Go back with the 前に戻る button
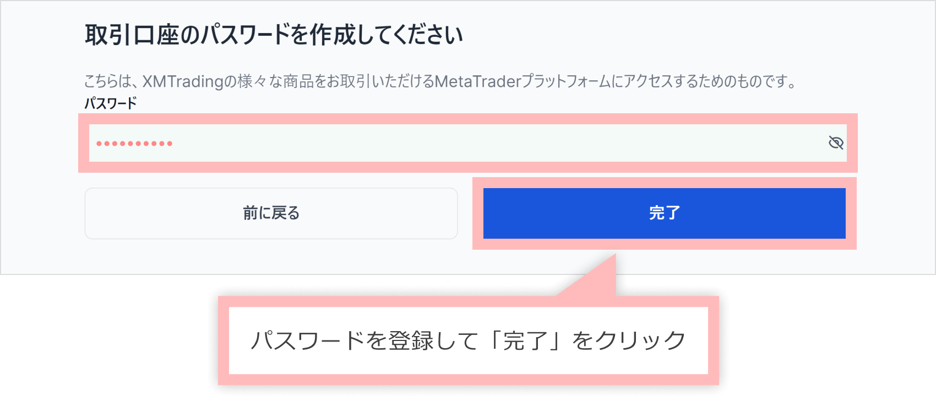 point(271,213)
